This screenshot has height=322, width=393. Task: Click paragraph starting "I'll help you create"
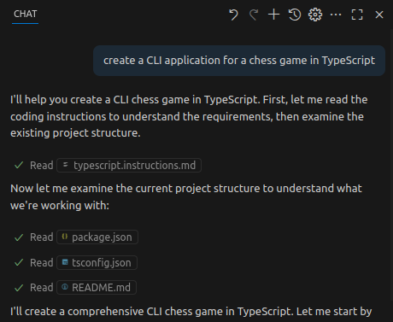point(189,116)
